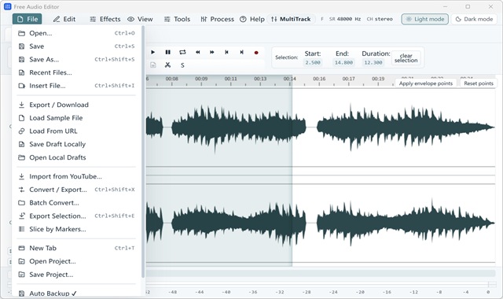Click the rewind icon

coord(197,53)
